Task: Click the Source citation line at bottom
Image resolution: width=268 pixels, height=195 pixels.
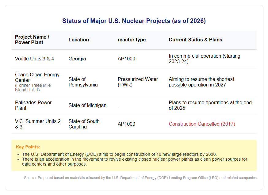Action: [140, 178]
